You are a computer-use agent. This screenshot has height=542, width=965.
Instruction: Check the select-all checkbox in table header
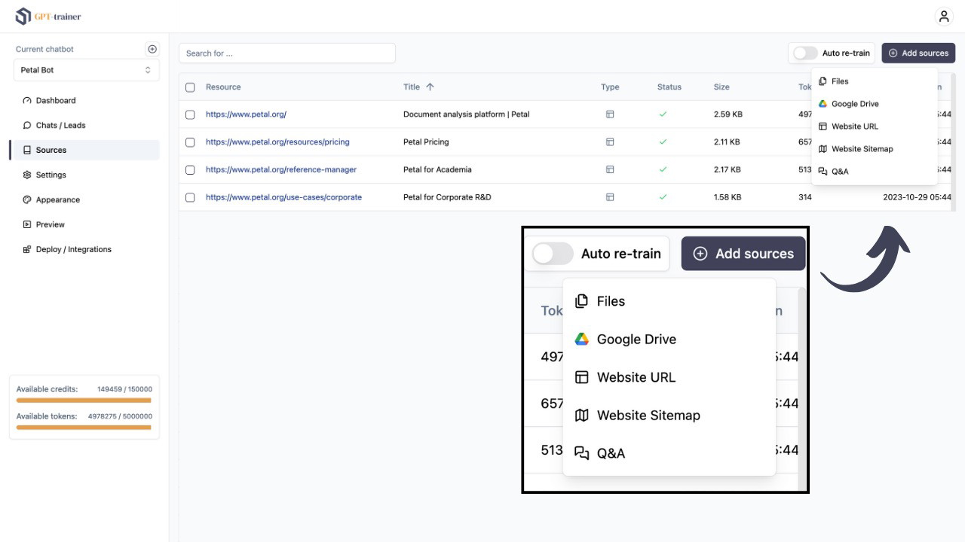point(190,87)
